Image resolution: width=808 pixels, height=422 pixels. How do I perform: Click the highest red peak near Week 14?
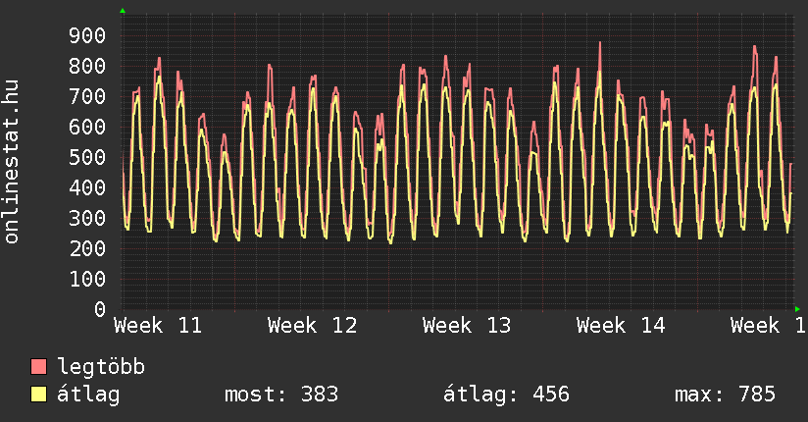(599, 44)
